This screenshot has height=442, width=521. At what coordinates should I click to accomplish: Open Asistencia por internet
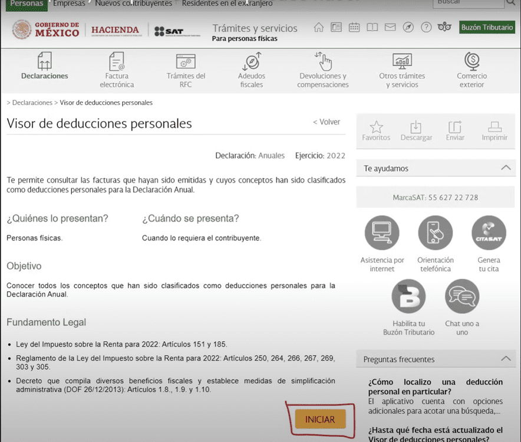point(382,232)
